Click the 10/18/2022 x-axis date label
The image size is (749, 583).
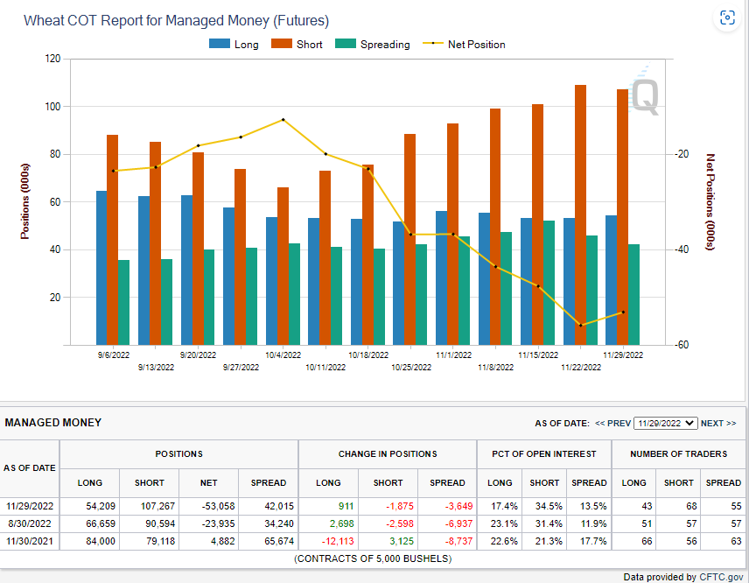(368, 355)
